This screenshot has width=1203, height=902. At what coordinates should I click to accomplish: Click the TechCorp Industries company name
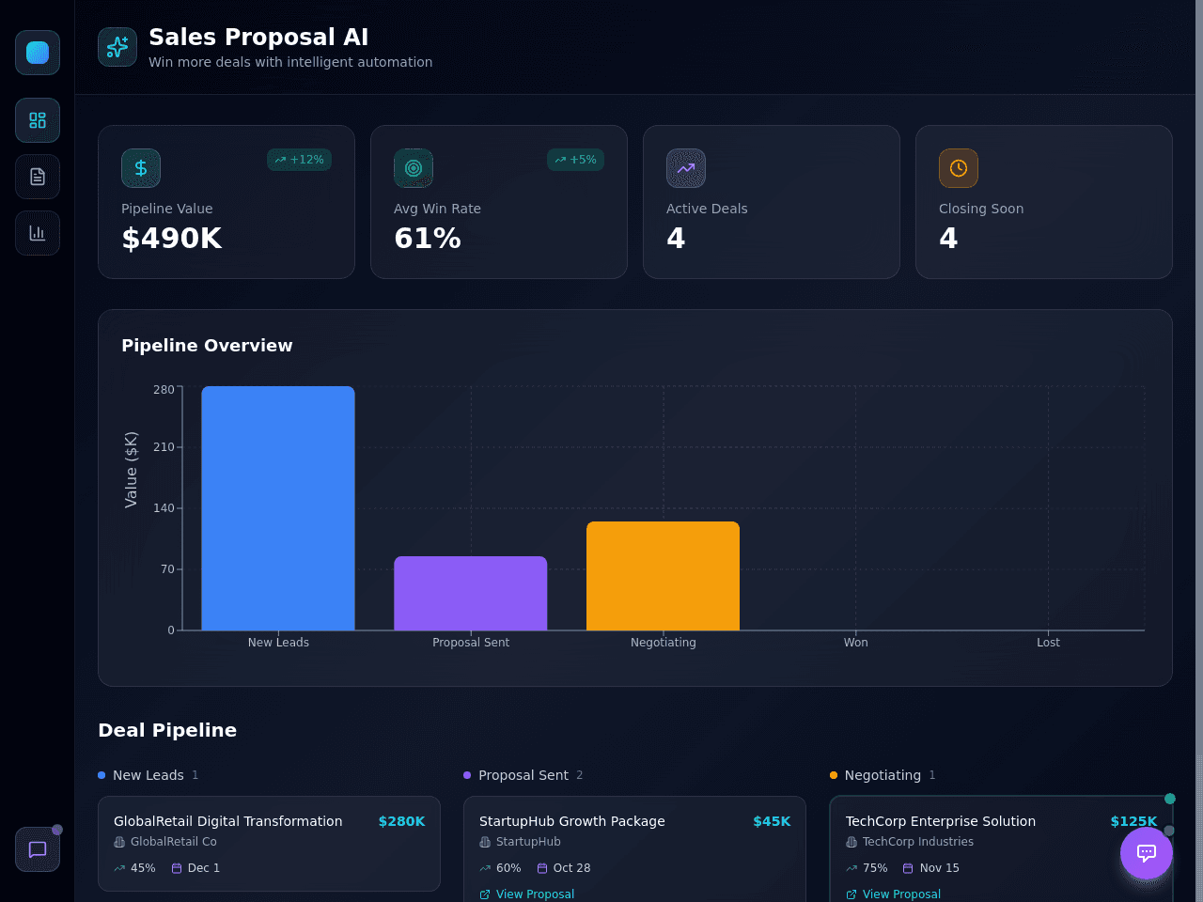918,842
